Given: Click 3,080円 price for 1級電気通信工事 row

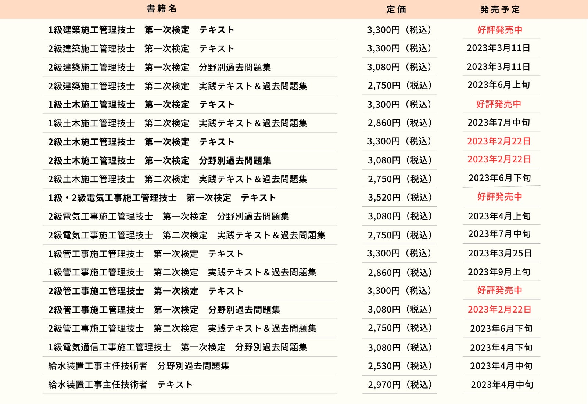Looking at the screenshot, I should [400, 347].
